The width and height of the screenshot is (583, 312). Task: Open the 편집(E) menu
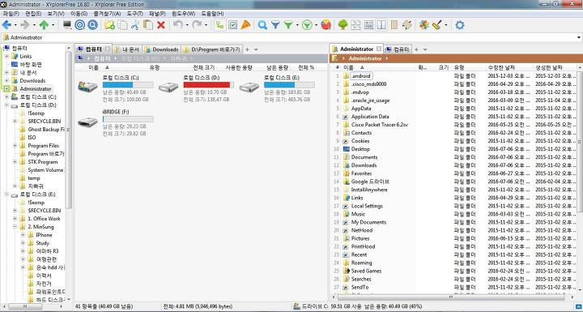[x=33, y=14]
